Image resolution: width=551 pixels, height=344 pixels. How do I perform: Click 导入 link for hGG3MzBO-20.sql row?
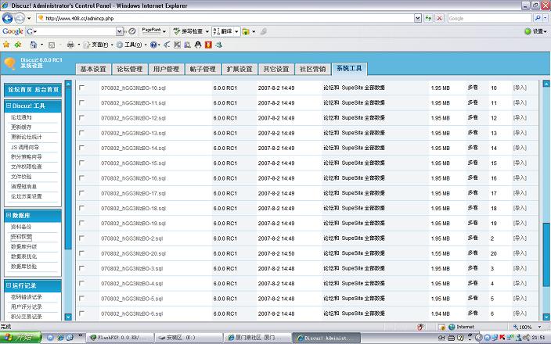[520, 253]
